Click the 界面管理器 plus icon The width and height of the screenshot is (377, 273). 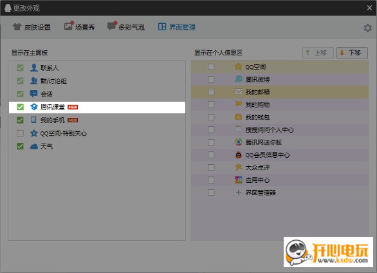[238, 193]
